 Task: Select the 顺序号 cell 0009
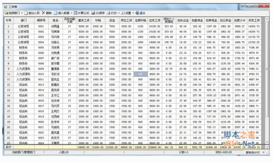[x=41, y=69]
